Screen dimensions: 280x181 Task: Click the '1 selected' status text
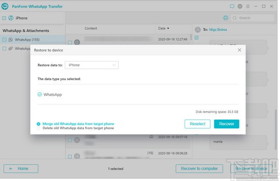[116, 169]
